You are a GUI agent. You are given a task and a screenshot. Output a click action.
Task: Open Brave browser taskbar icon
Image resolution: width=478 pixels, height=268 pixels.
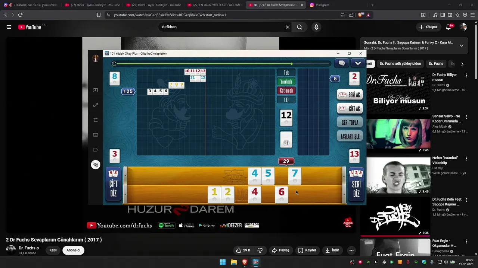245,262
